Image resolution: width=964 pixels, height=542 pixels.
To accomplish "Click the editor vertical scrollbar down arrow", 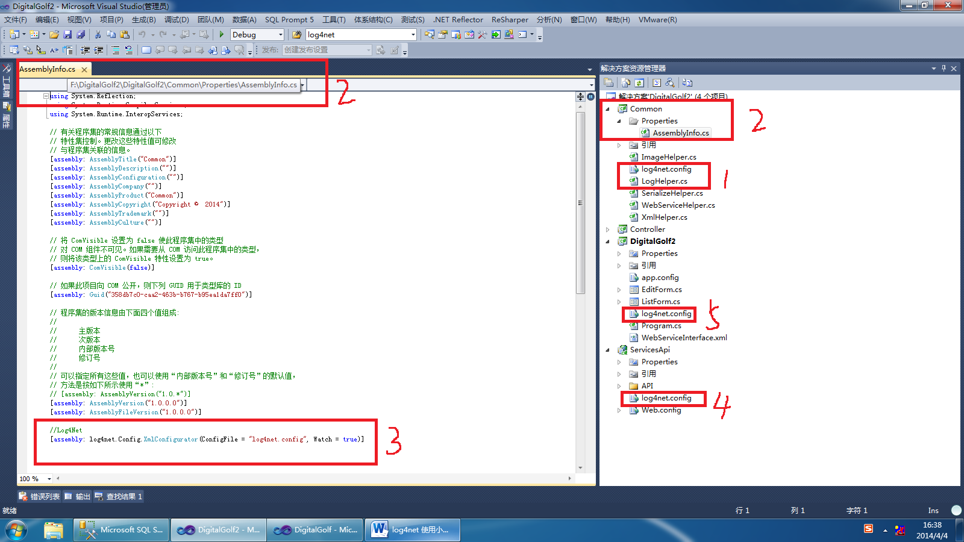I will click(x=580, y=468).
